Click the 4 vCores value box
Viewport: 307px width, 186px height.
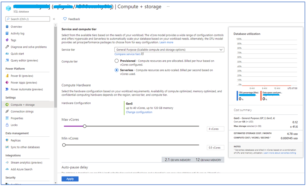[215, 129]
